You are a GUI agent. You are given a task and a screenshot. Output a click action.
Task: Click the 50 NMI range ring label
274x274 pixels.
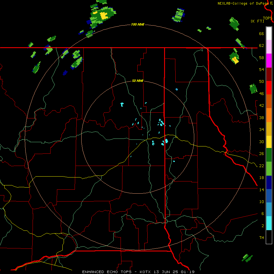coord(138,81)
